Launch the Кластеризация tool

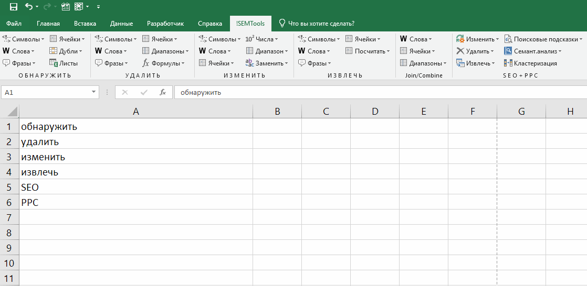(530, 63)
